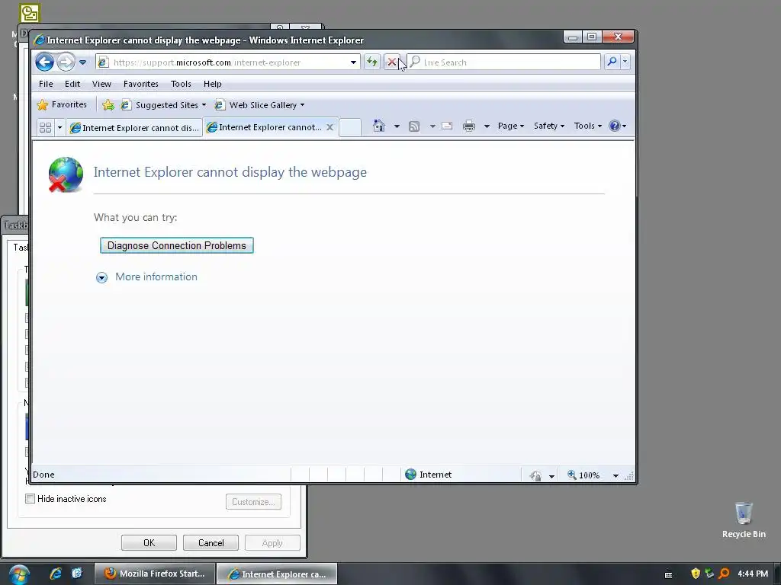Image resolution: width=781 pixels, height=585 pixels.
Task: Expand the Print options dropdown arrow
Action: (487, 126)
